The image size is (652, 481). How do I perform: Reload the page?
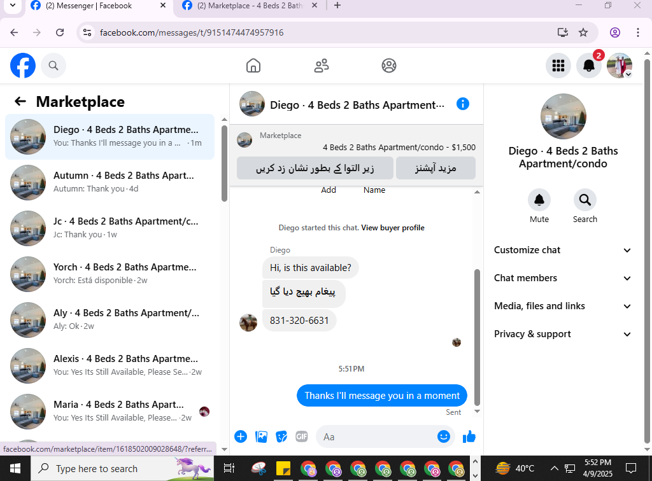[60, 32]
